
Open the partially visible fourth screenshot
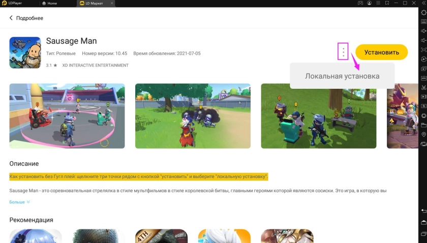pos(403,116)
